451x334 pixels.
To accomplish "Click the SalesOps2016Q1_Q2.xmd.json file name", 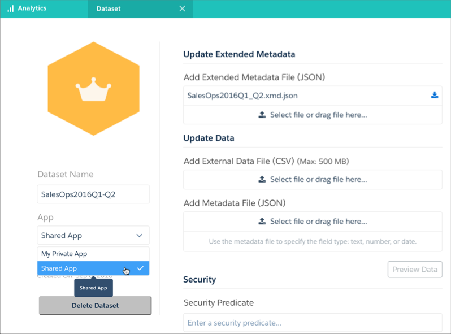I will [242, 96].
